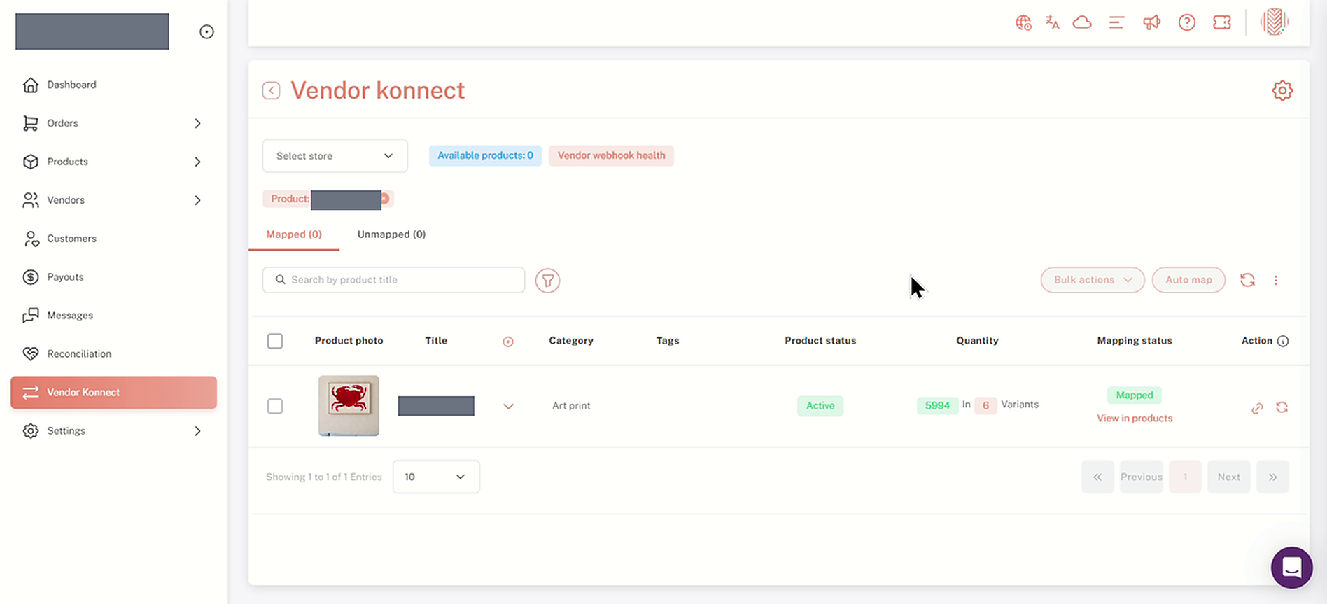Open the user profile avatar
The image size is (1327, 604).
1275,22
